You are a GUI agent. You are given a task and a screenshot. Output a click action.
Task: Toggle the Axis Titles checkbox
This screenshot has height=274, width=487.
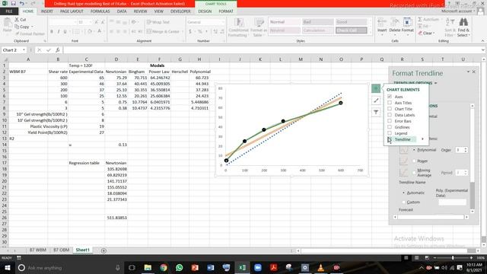click(390, 103)
